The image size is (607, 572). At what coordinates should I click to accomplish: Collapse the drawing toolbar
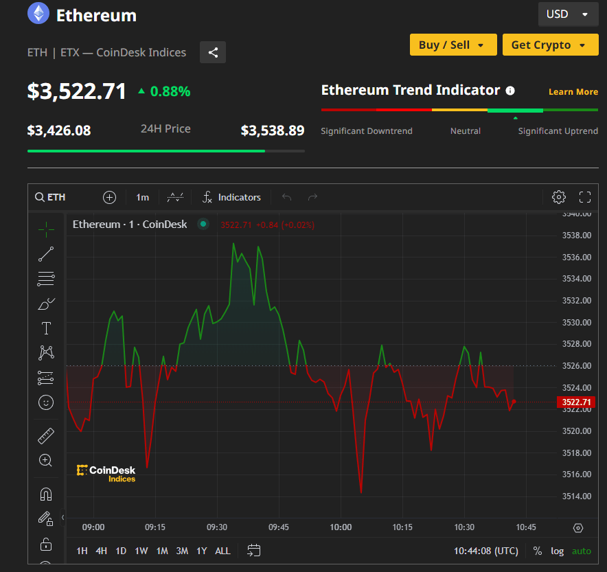(x=62, y=517)
